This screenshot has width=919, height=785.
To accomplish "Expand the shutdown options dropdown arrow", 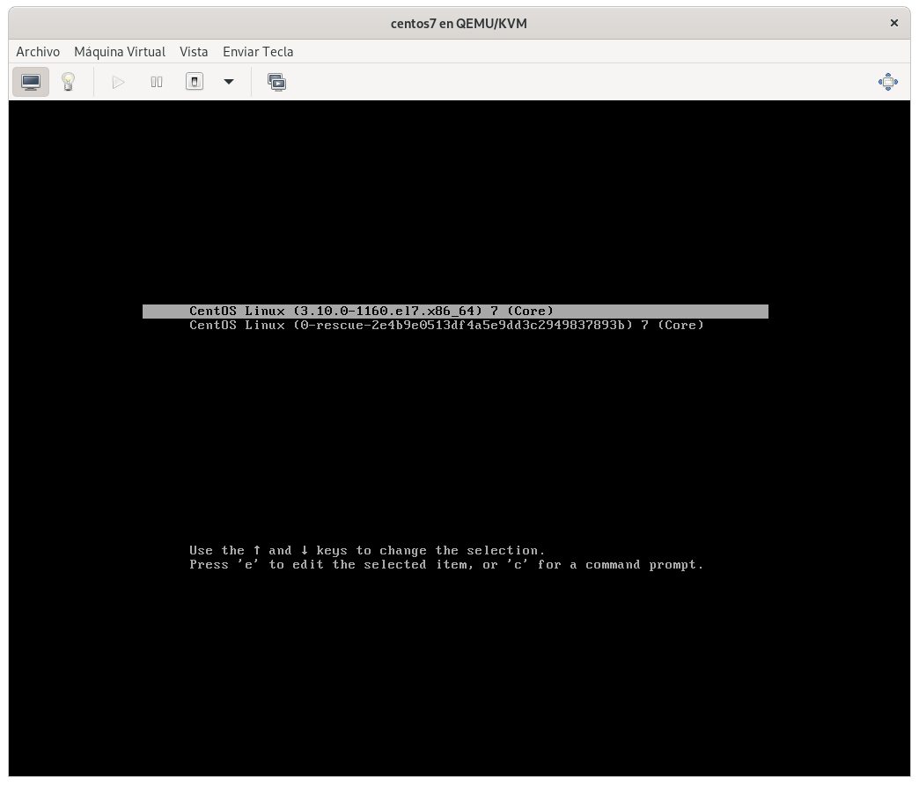I will coord(229,82).
